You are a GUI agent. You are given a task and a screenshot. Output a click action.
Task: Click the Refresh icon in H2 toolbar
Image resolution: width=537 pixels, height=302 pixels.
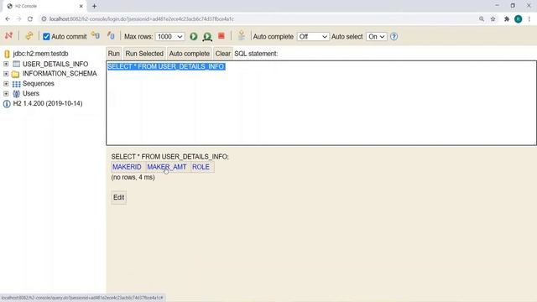(29, 35)
